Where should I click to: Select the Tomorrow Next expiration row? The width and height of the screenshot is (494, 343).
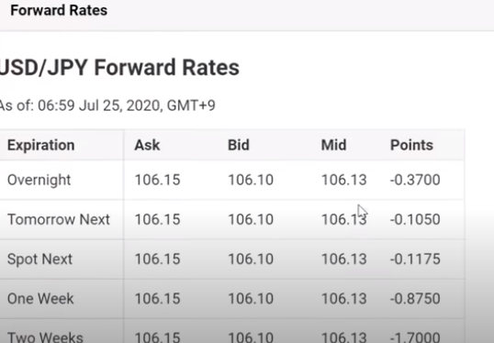point(232,219)
